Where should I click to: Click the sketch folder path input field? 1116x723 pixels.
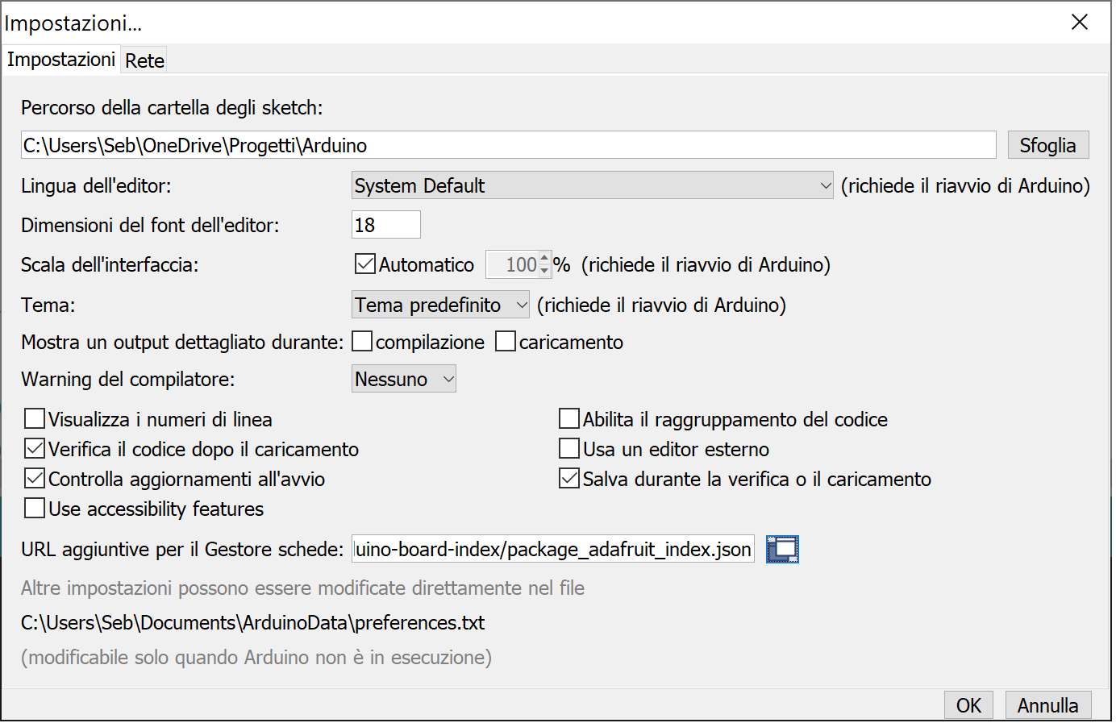pyautogui.click(x=509, y=145)
